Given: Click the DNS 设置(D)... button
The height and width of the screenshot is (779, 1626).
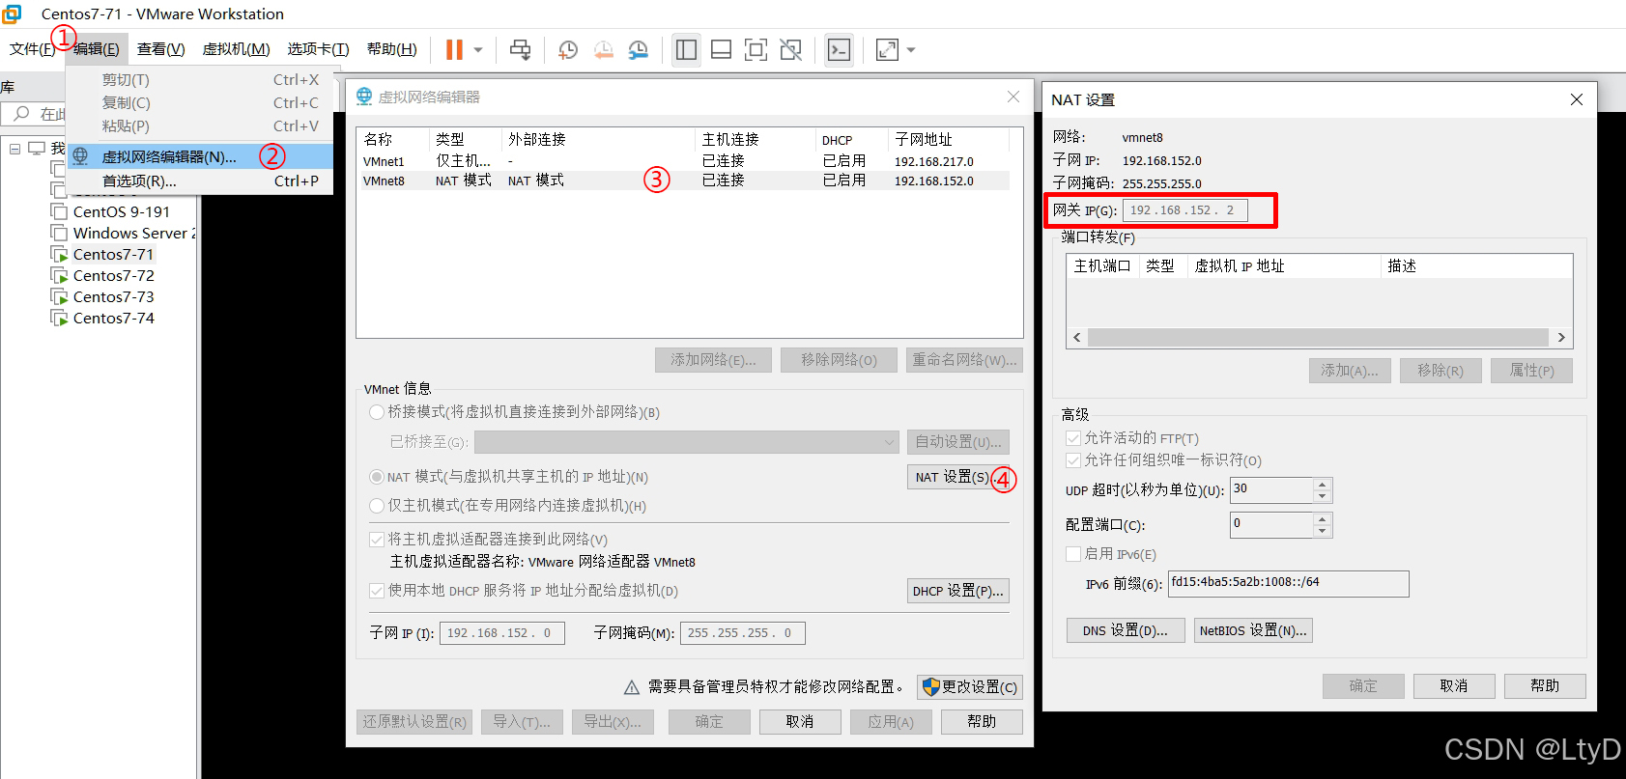Looking at the screenshot, I should (x=1126, y=630).
